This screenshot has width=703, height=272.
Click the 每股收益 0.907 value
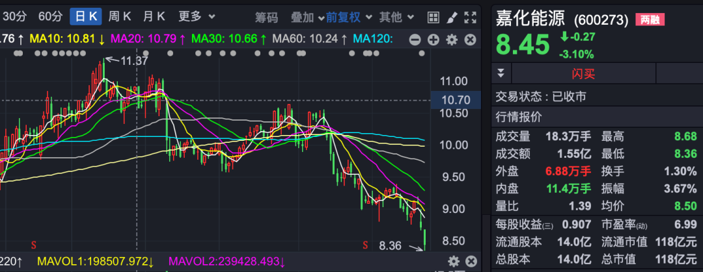(x=577, y=224)
